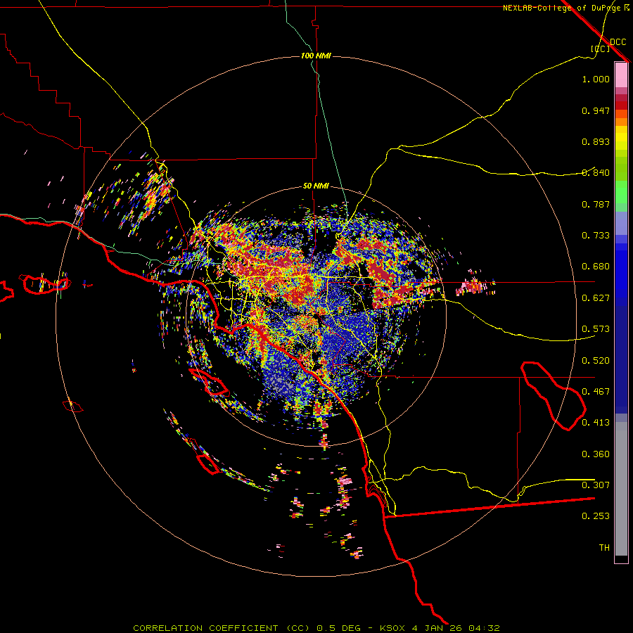This screenshot has height=633, width=633.
Task: Click the 50 NMI range ring label
Action: coord(316,186)
